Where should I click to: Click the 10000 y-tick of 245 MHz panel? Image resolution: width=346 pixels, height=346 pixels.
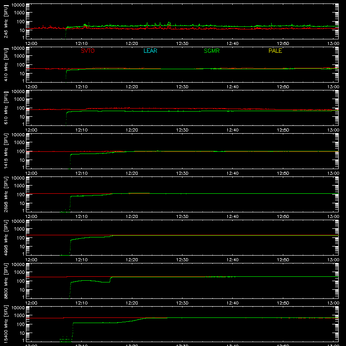point(18,5)
